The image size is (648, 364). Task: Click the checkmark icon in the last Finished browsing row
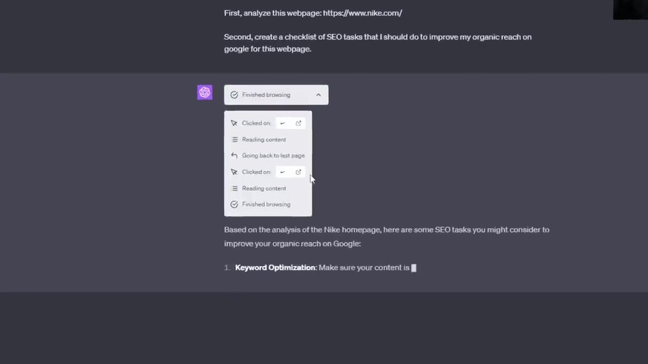pos(234,204)
